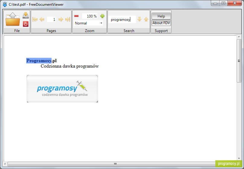The image size is (244, 169).
Task: Click the horizontal scrollbar thumb
Action: pos(115,164)
